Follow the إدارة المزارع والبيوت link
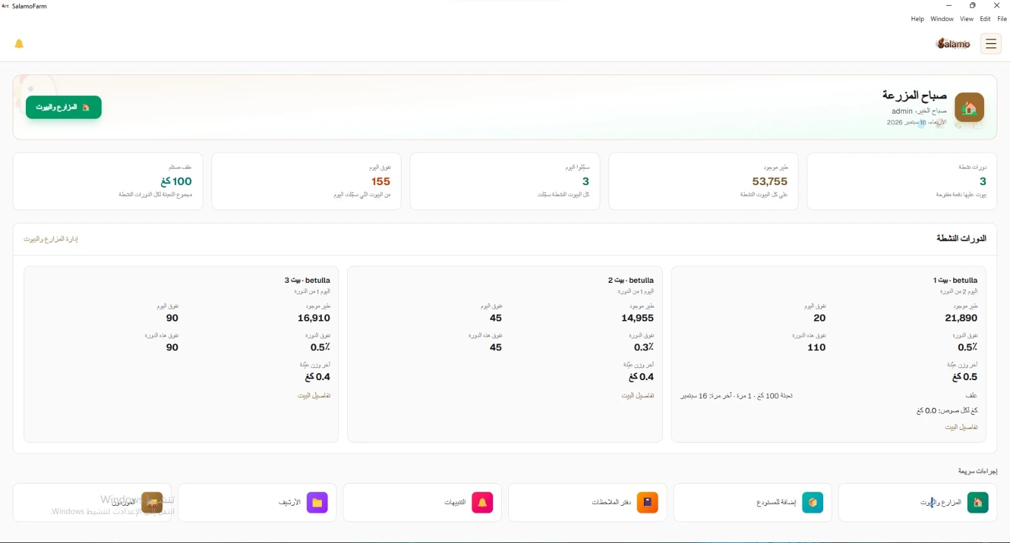This screenshot has width=1010, height=543. pos(50,239)
